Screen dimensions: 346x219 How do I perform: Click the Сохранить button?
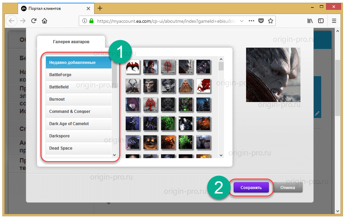pyautogui.click(x=251, y=187)
